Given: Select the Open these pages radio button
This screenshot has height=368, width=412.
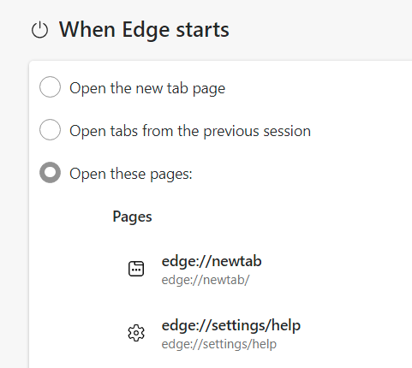Looking at the screenshot, I should pyautogui.click(x=50, y=173).
